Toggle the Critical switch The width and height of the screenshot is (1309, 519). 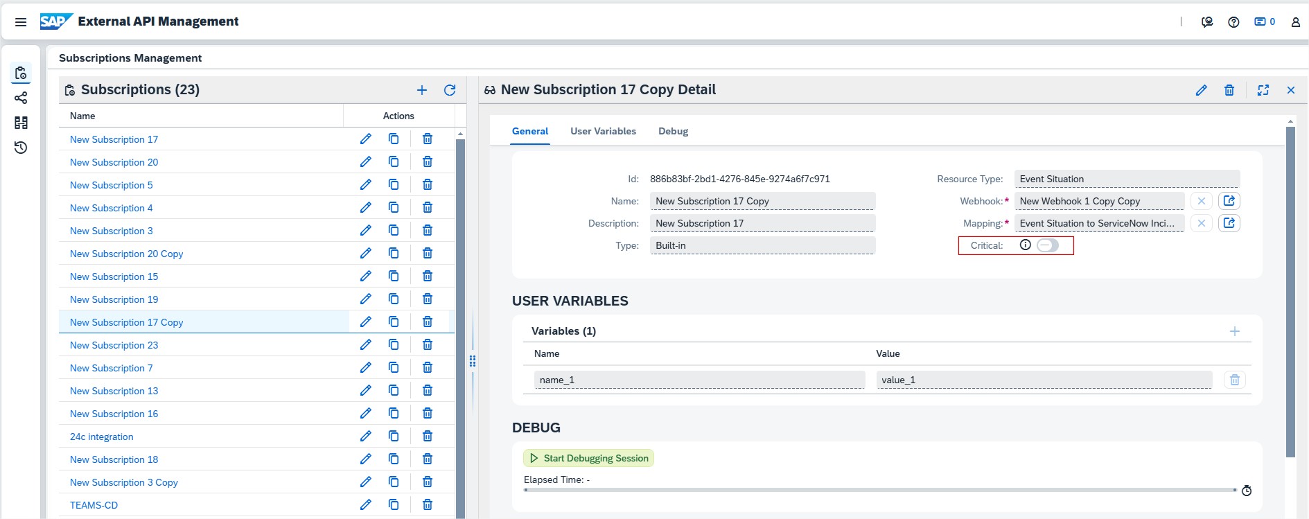[1047, 245]
